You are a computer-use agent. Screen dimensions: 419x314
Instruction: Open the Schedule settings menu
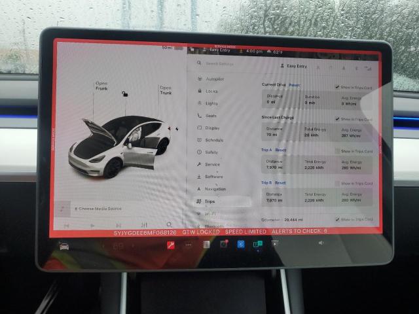click(210, 140)
